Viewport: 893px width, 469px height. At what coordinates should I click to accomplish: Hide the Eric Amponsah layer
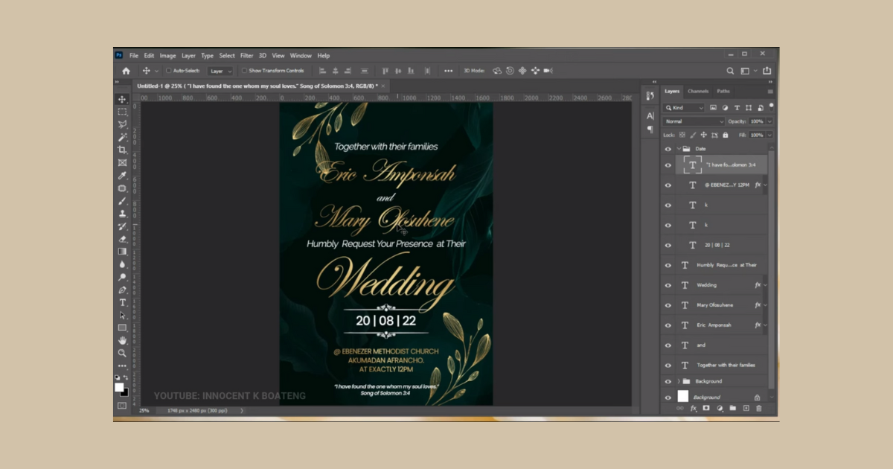[x=668, y=325]
